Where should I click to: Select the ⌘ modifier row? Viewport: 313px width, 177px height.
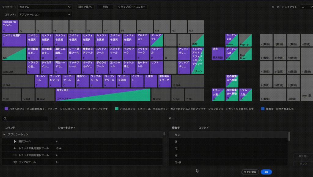[228, 142]
